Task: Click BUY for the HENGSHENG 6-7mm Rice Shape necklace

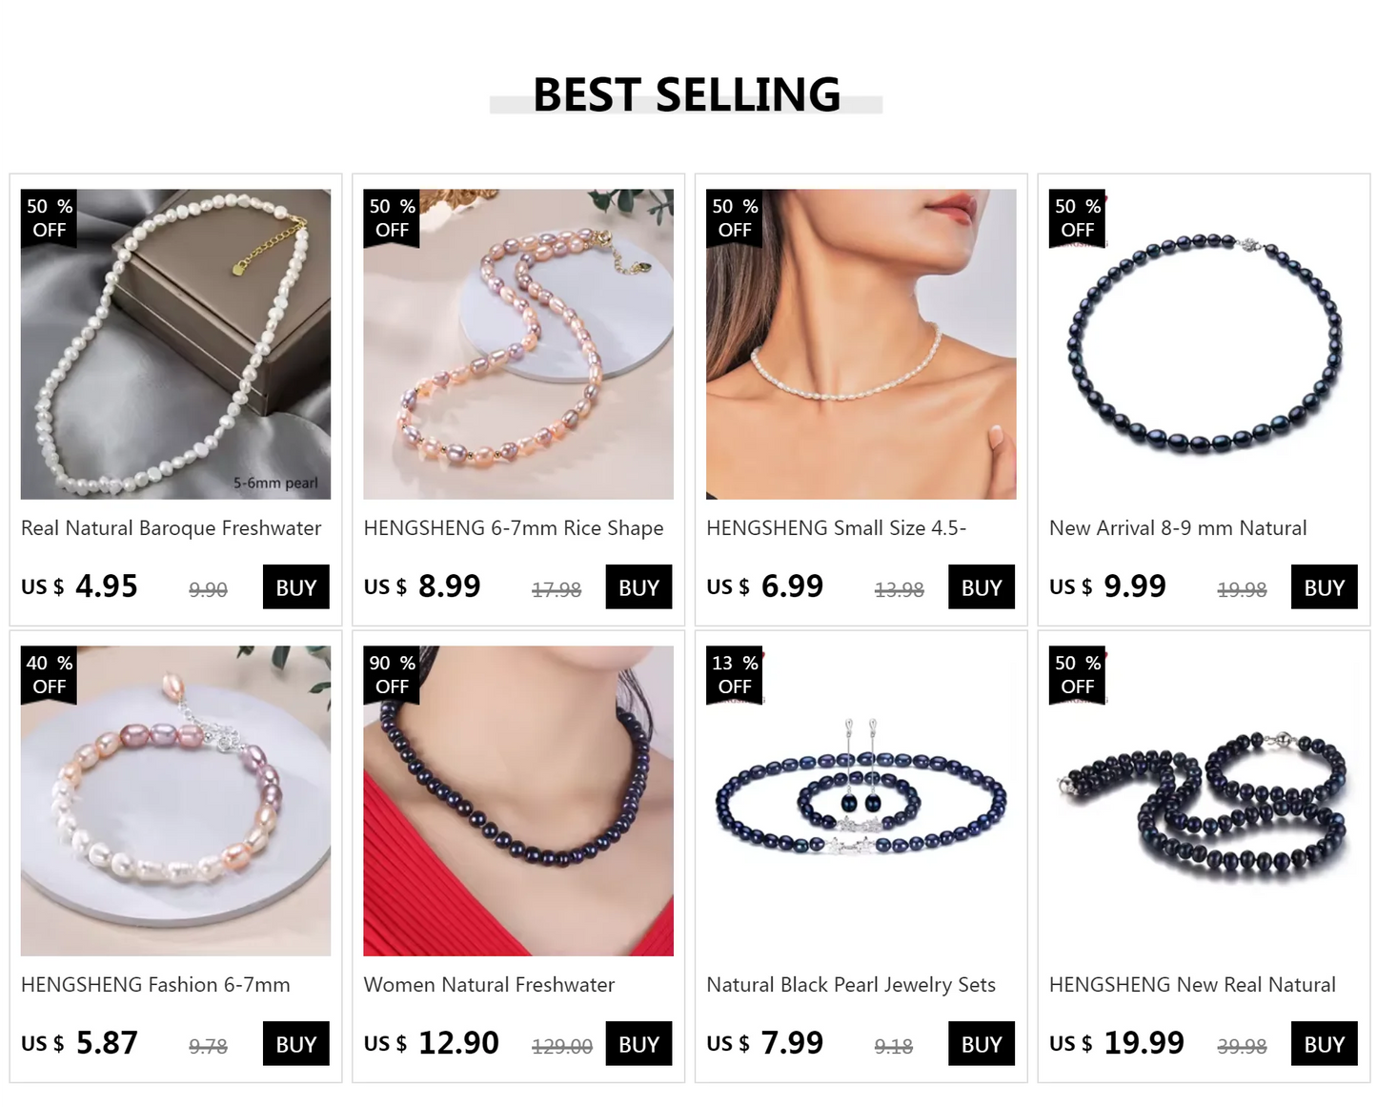Action: point(638,587)
